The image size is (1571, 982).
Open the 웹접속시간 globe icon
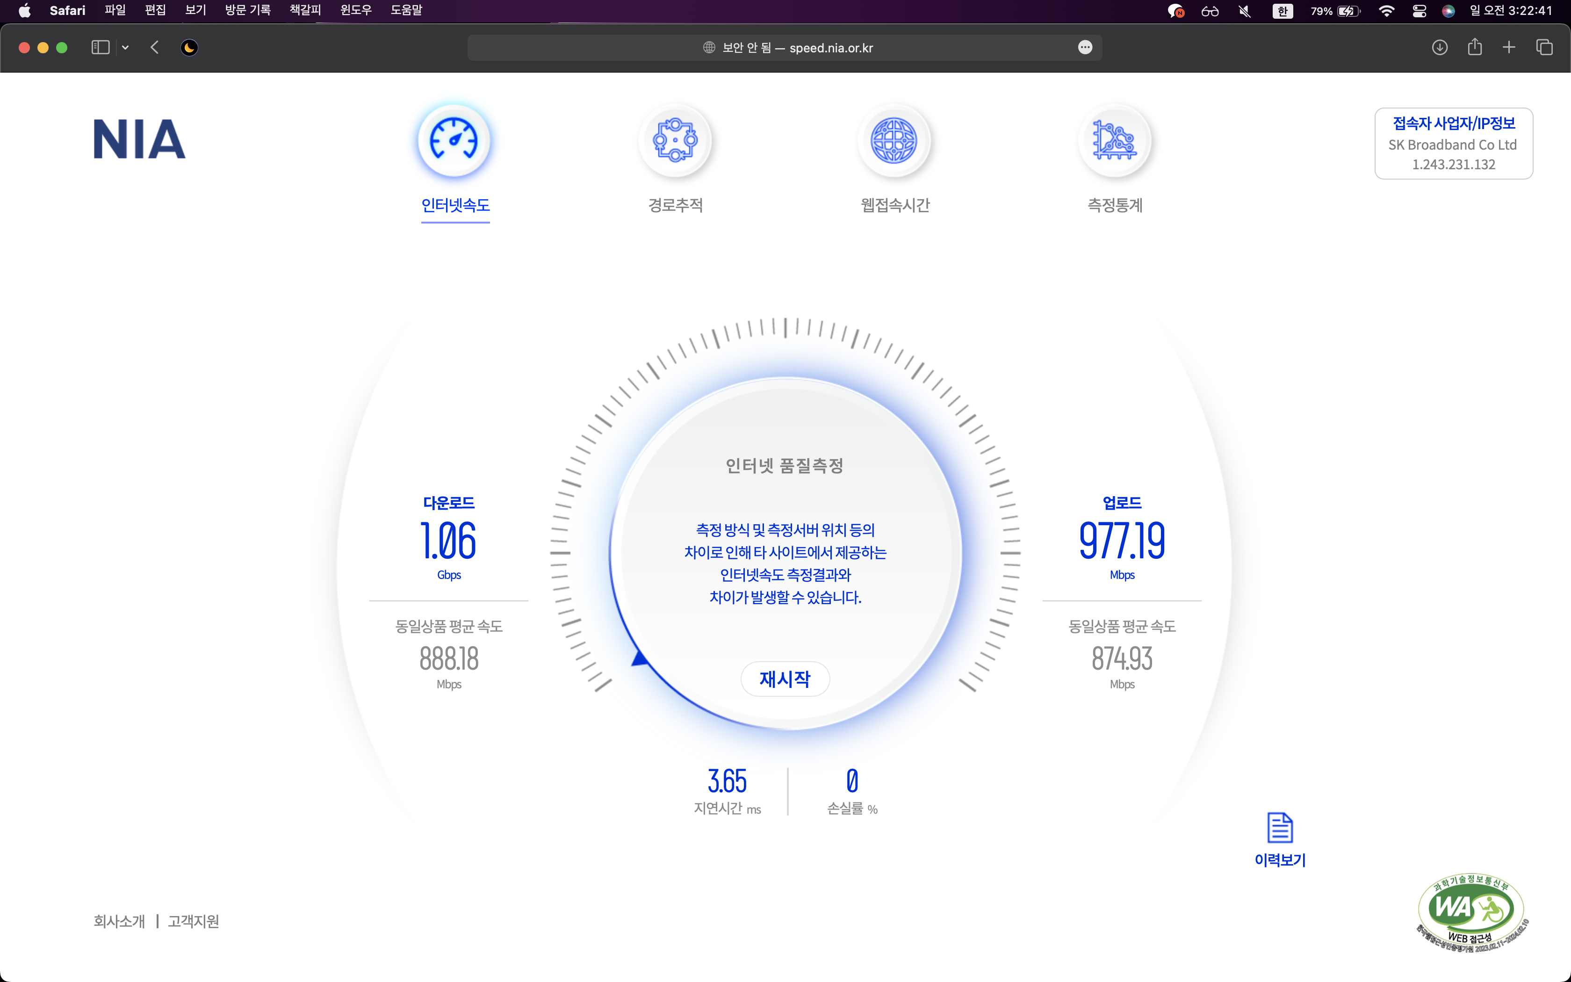[894, 140]
